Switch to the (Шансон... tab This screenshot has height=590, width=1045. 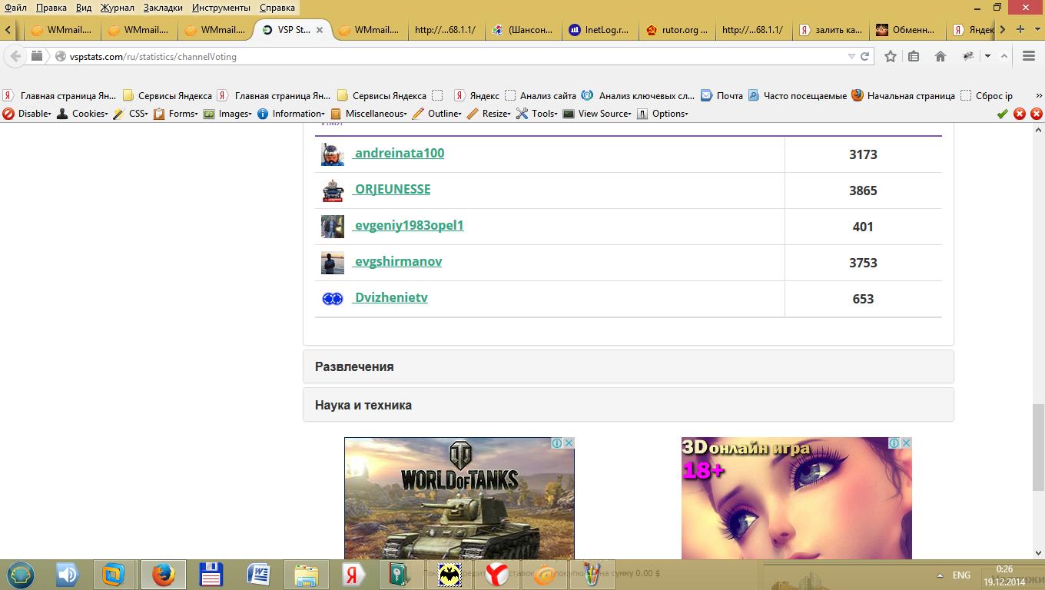pyautogui.click(x=522, y=30)
